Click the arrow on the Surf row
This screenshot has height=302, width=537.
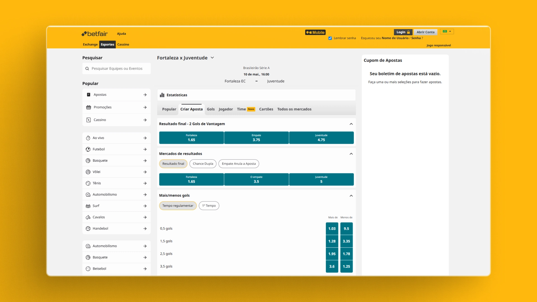(145, 206)
